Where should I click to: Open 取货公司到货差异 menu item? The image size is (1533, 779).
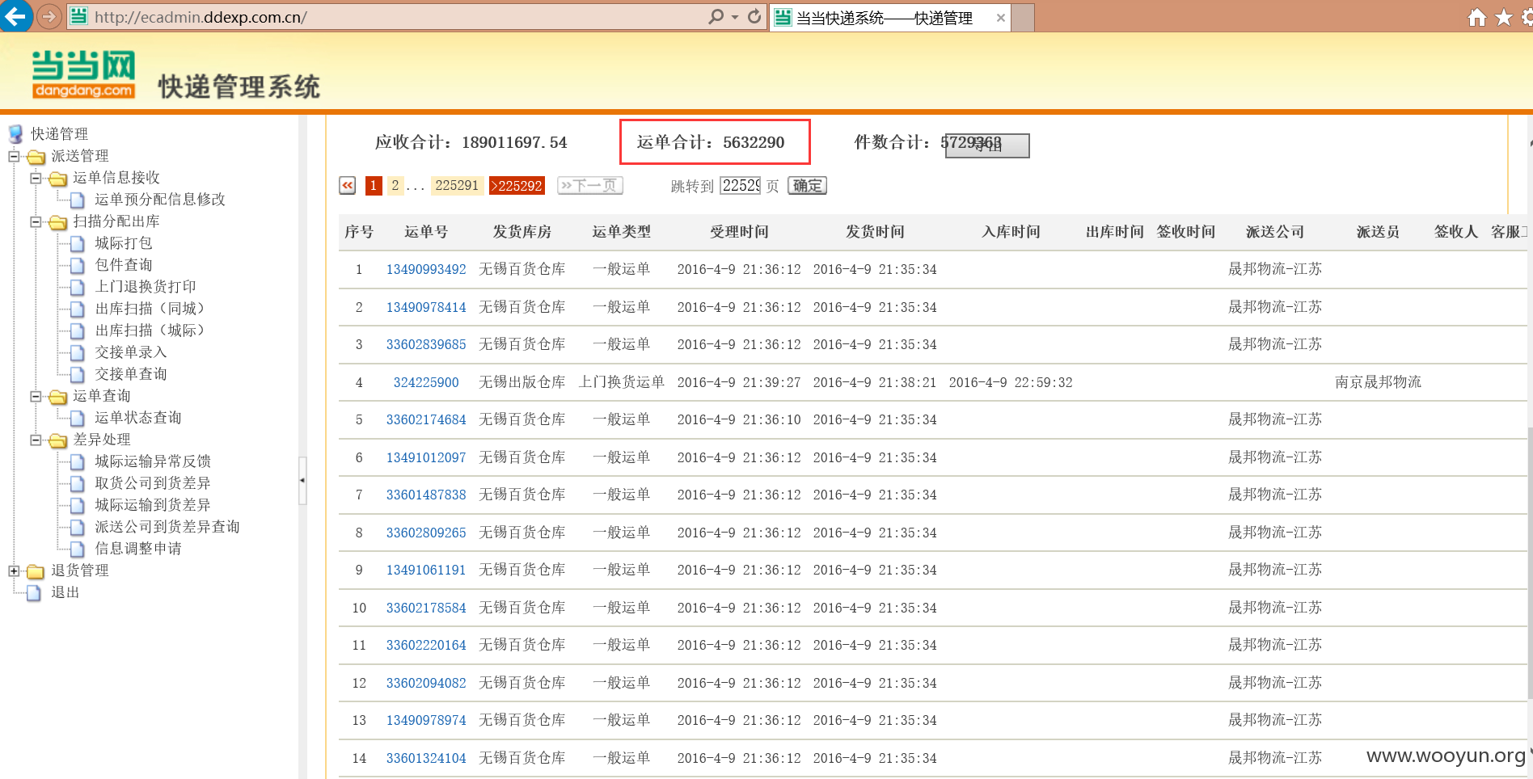[153, 483]
